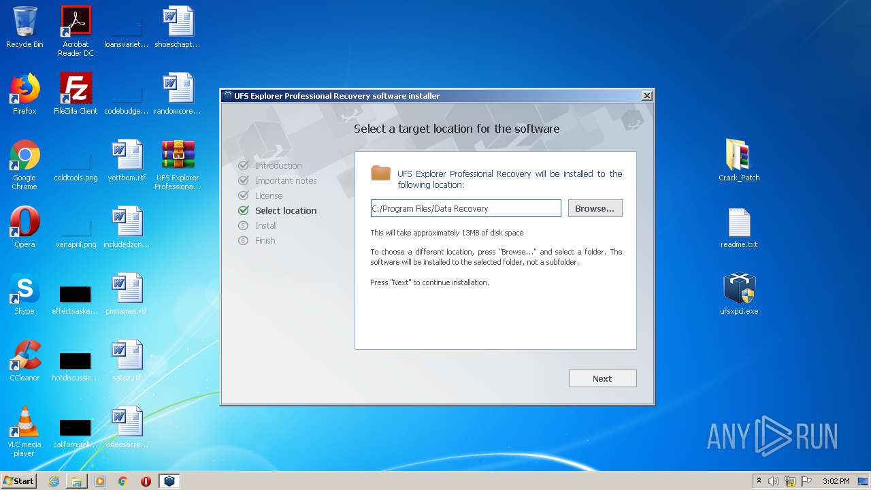Click the Introduction step in installer
This screenshot has width=871, height=490.
(x=278, y=165)
